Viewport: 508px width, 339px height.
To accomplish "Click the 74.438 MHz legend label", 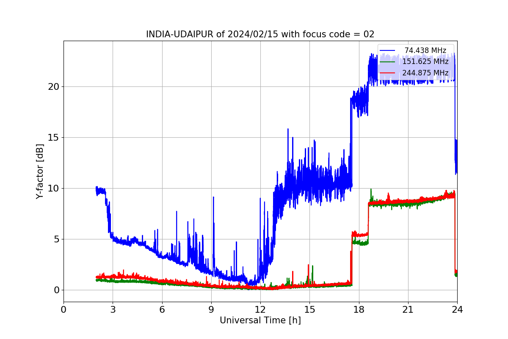I will (425, 50).
